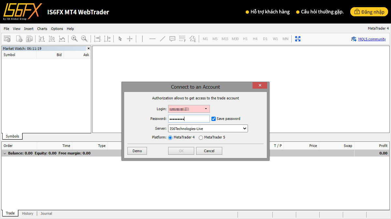Click the IS6FX logo
Viewport: 391px width, 219px height.
[22, 12]
